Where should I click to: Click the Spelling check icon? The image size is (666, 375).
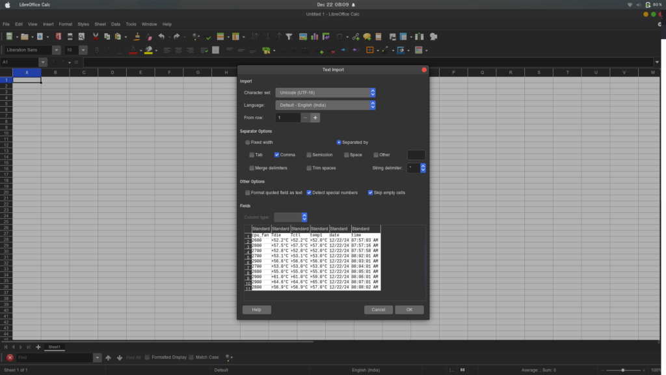pyautogui.click(x=208, y=37)
